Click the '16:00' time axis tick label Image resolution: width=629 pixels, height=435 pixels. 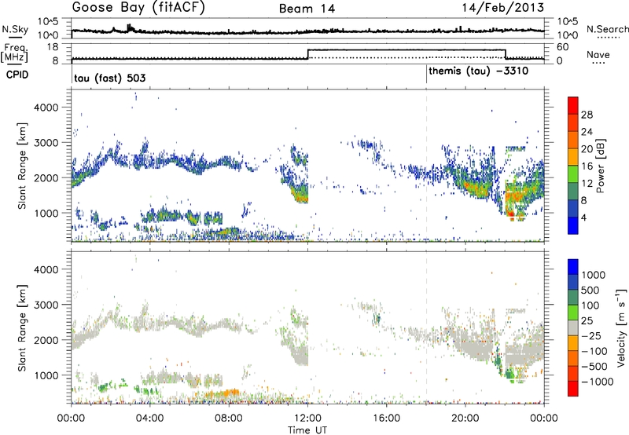pos(386,419)
